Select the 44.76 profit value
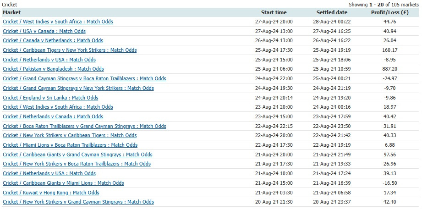 pyautogui.click(x=390, y=22)
